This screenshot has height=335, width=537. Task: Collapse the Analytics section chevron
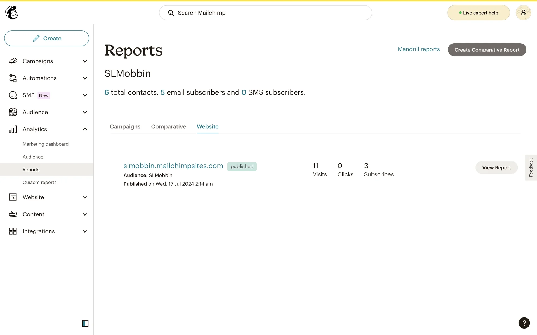pos(85,129)
